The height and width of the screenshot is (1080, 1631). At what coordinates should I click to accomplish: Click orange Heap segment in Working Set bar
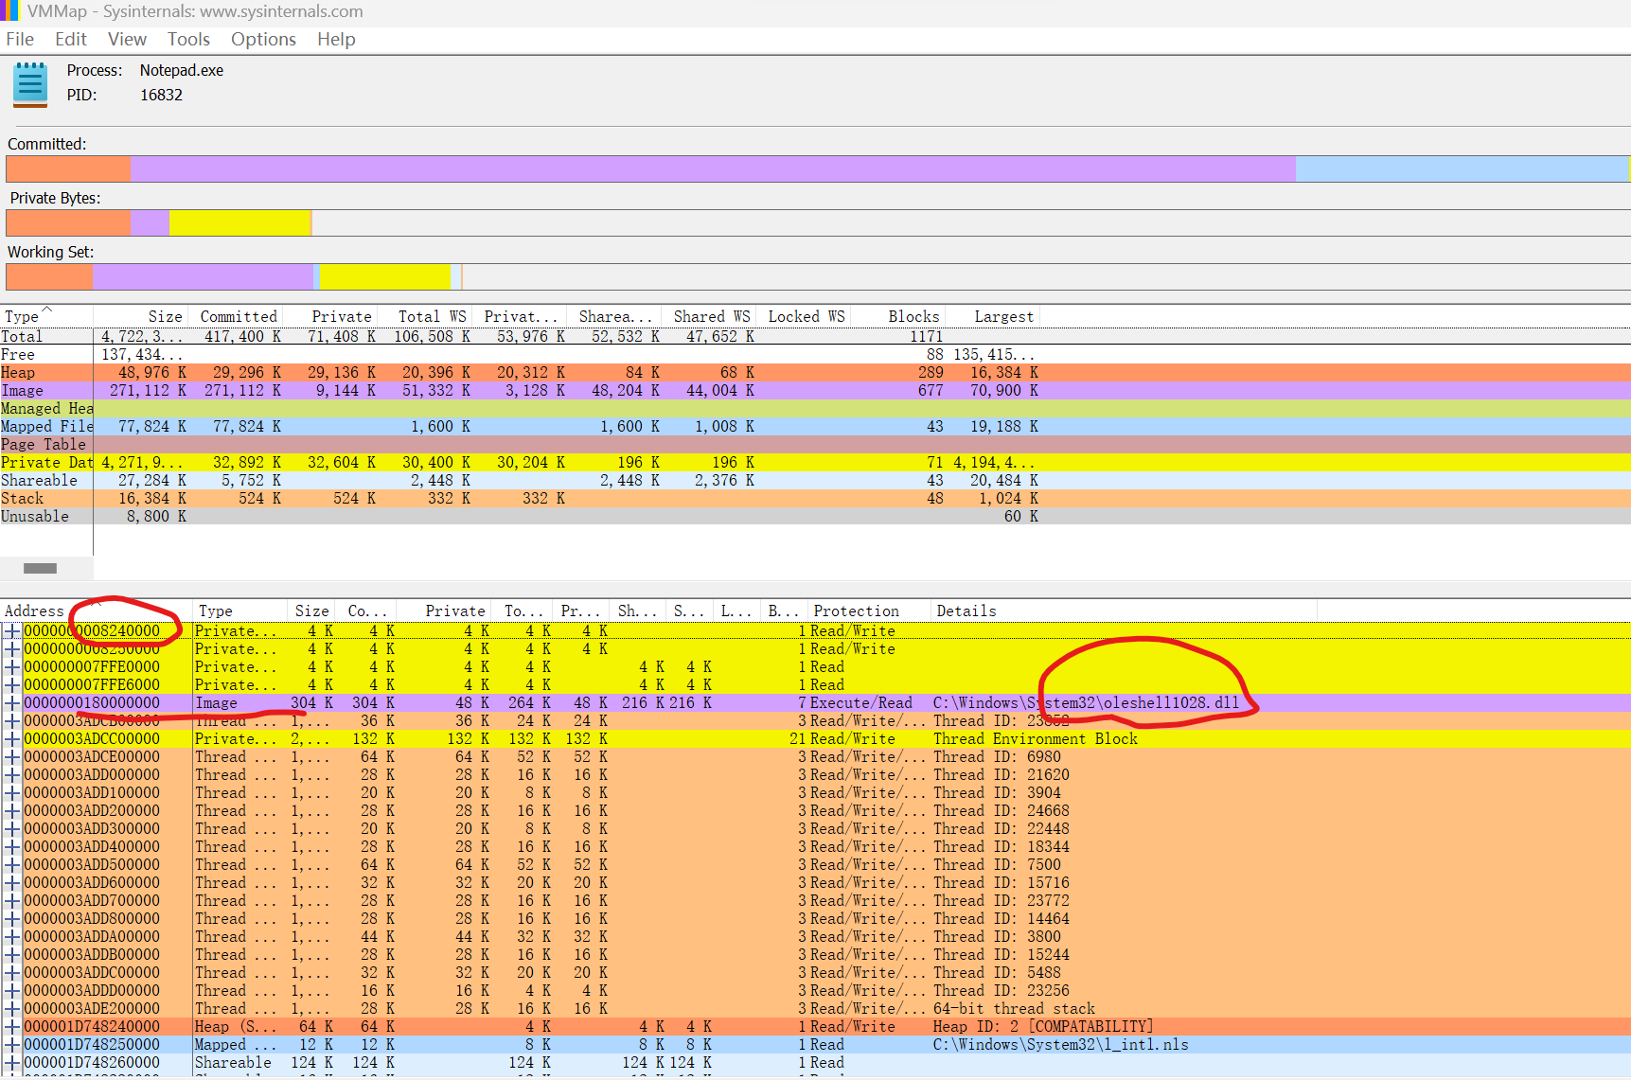tap(49, 276)
